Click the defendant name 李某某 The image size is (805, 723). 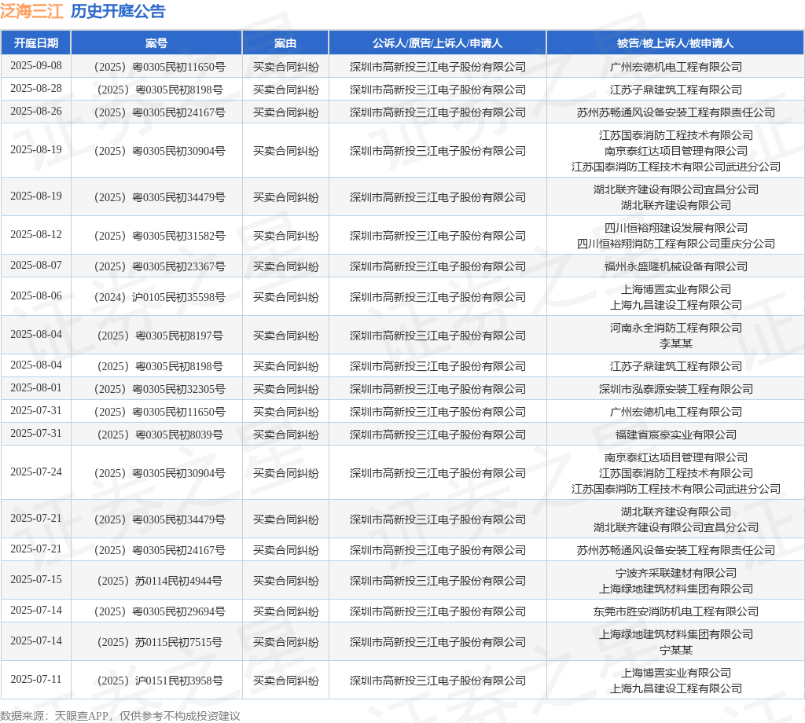coord(675,343)
